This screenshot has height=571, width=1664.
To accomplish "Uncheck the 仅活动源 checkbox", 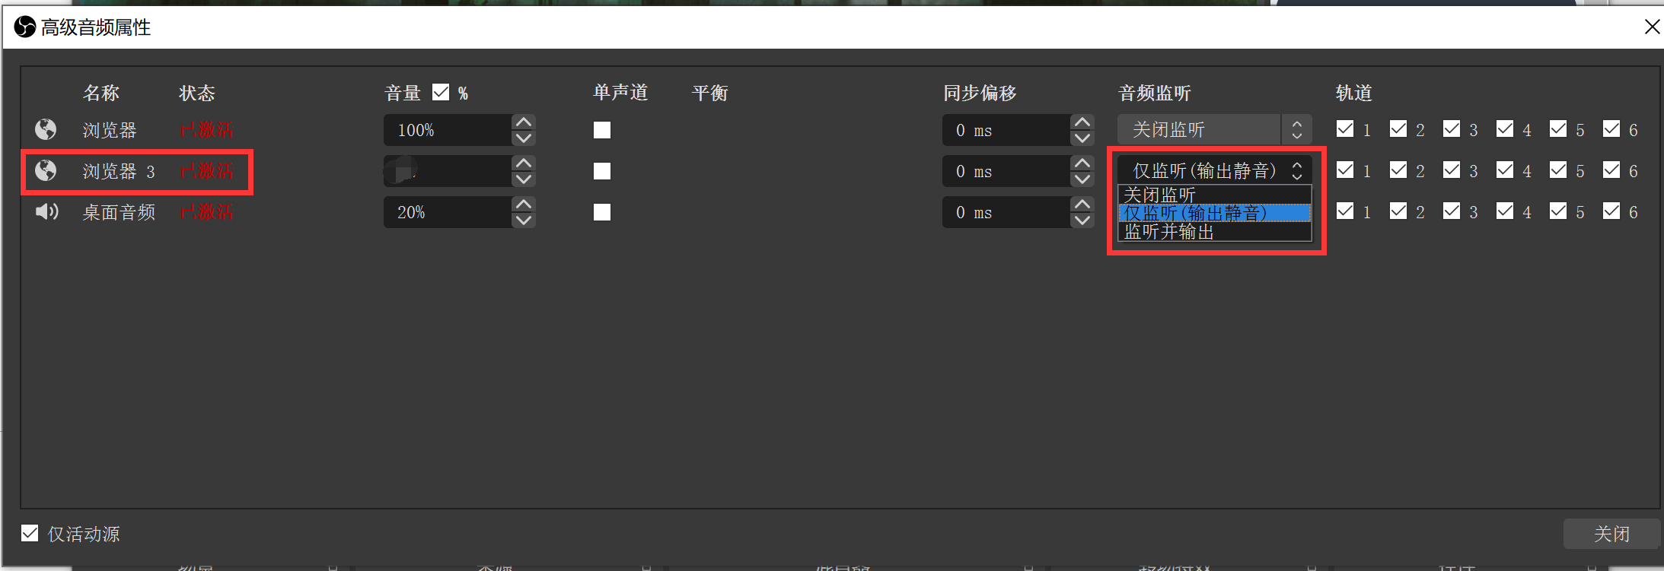I will click(x=30, y=534).
